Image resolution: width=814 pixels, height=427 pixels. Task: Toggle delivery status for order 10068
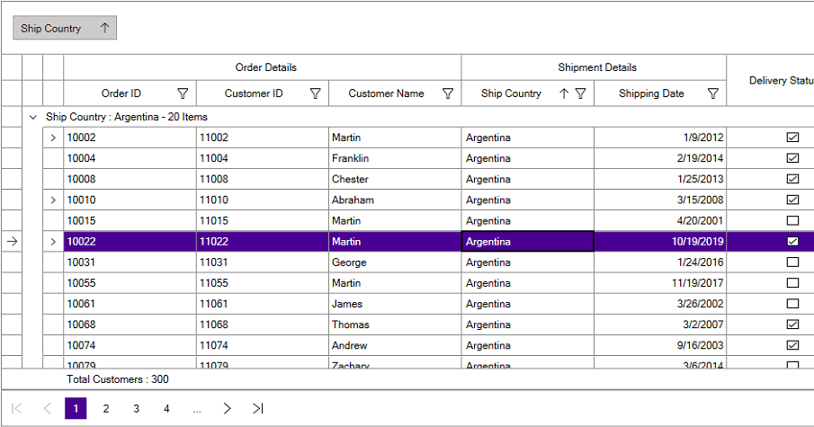(x=792, y=325)
